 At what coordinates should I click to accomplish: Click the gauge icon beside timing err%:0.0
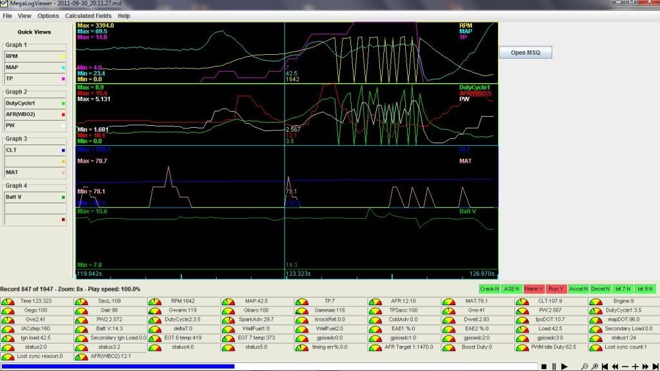[x=301, y=348]
